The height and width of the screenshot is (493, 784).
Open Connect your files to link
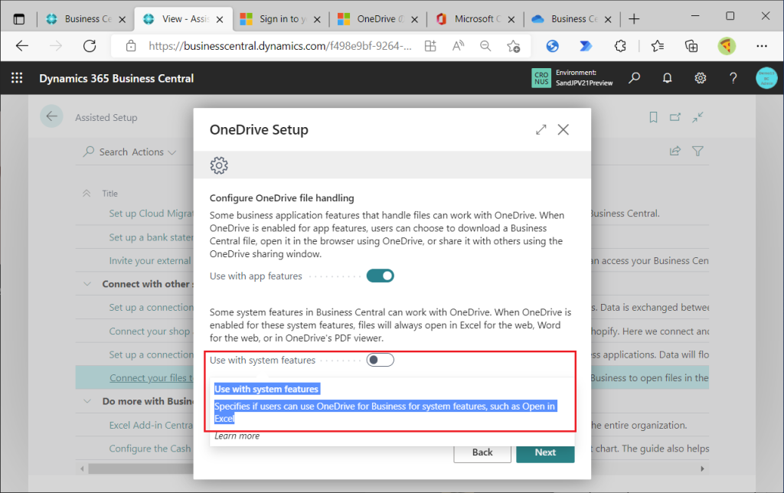click(152, 378)
